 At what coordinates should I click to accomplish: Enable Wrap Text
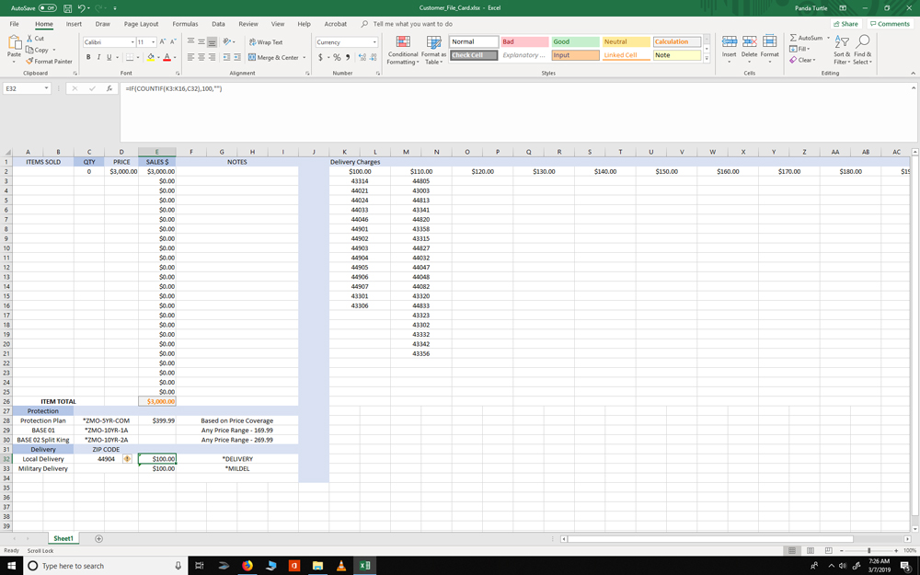268,41
